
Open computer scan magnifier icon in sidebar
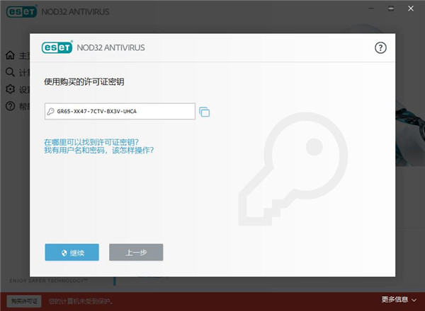pyautogui.click(x=10, y=72)
